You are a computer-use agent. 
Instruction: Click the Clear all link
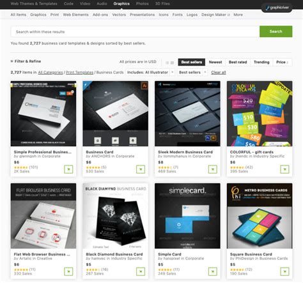pos(219,72)
